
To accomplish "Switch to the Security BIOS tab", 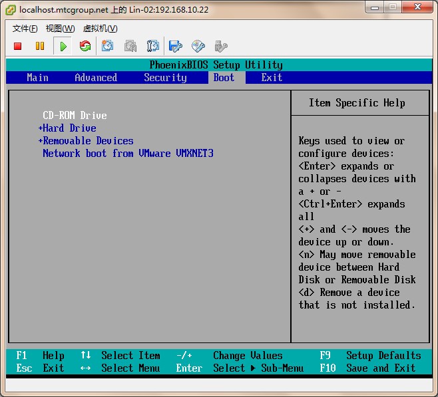I will (x=165, y=78).
